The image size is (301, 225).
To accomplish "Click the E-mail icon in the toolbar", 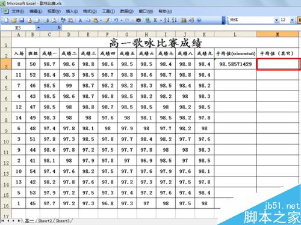I will [37, 20].
